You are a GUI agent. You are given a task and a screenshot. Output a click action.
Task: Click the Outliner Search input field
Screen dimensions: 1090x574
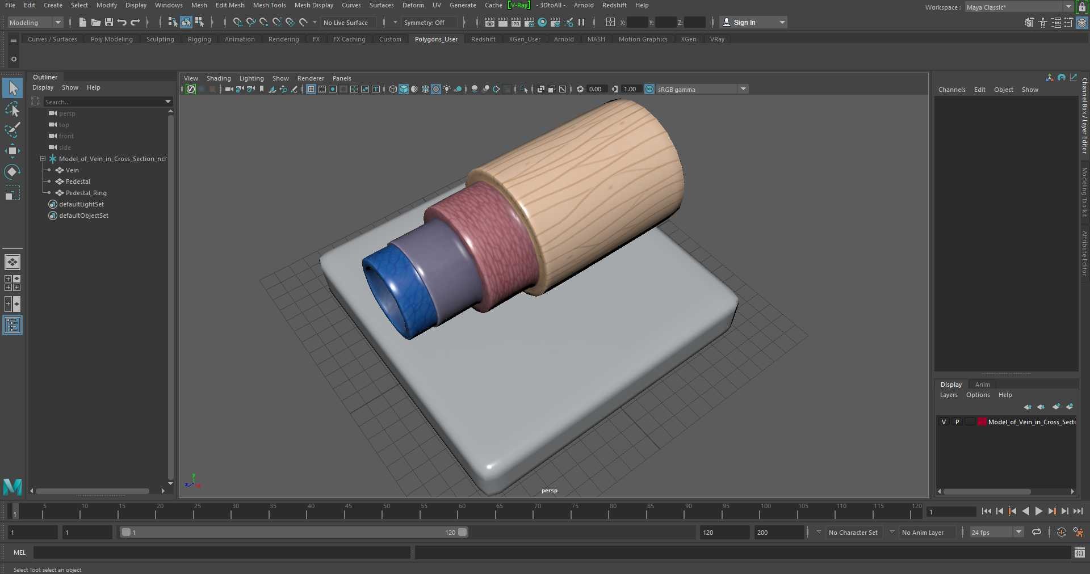pyautogui.click(x=104, y=102)
